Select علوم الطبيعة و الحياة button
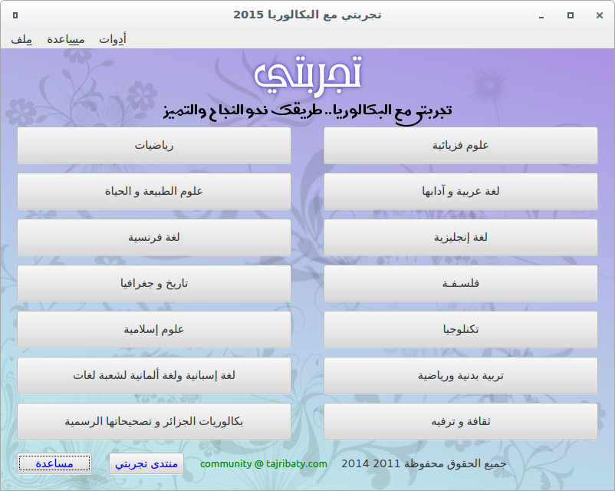 pyautogui.click(x=154, y=191)
